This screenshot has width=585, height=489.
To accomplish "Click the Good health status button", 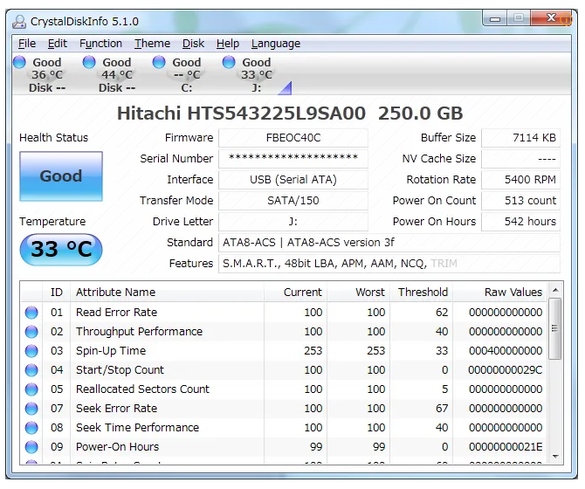I will tap(61, 176).
